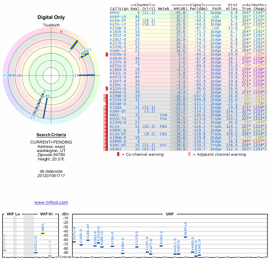
Task: Click the KLAS-DT callsign entry
Action: [x=118, y=133]
